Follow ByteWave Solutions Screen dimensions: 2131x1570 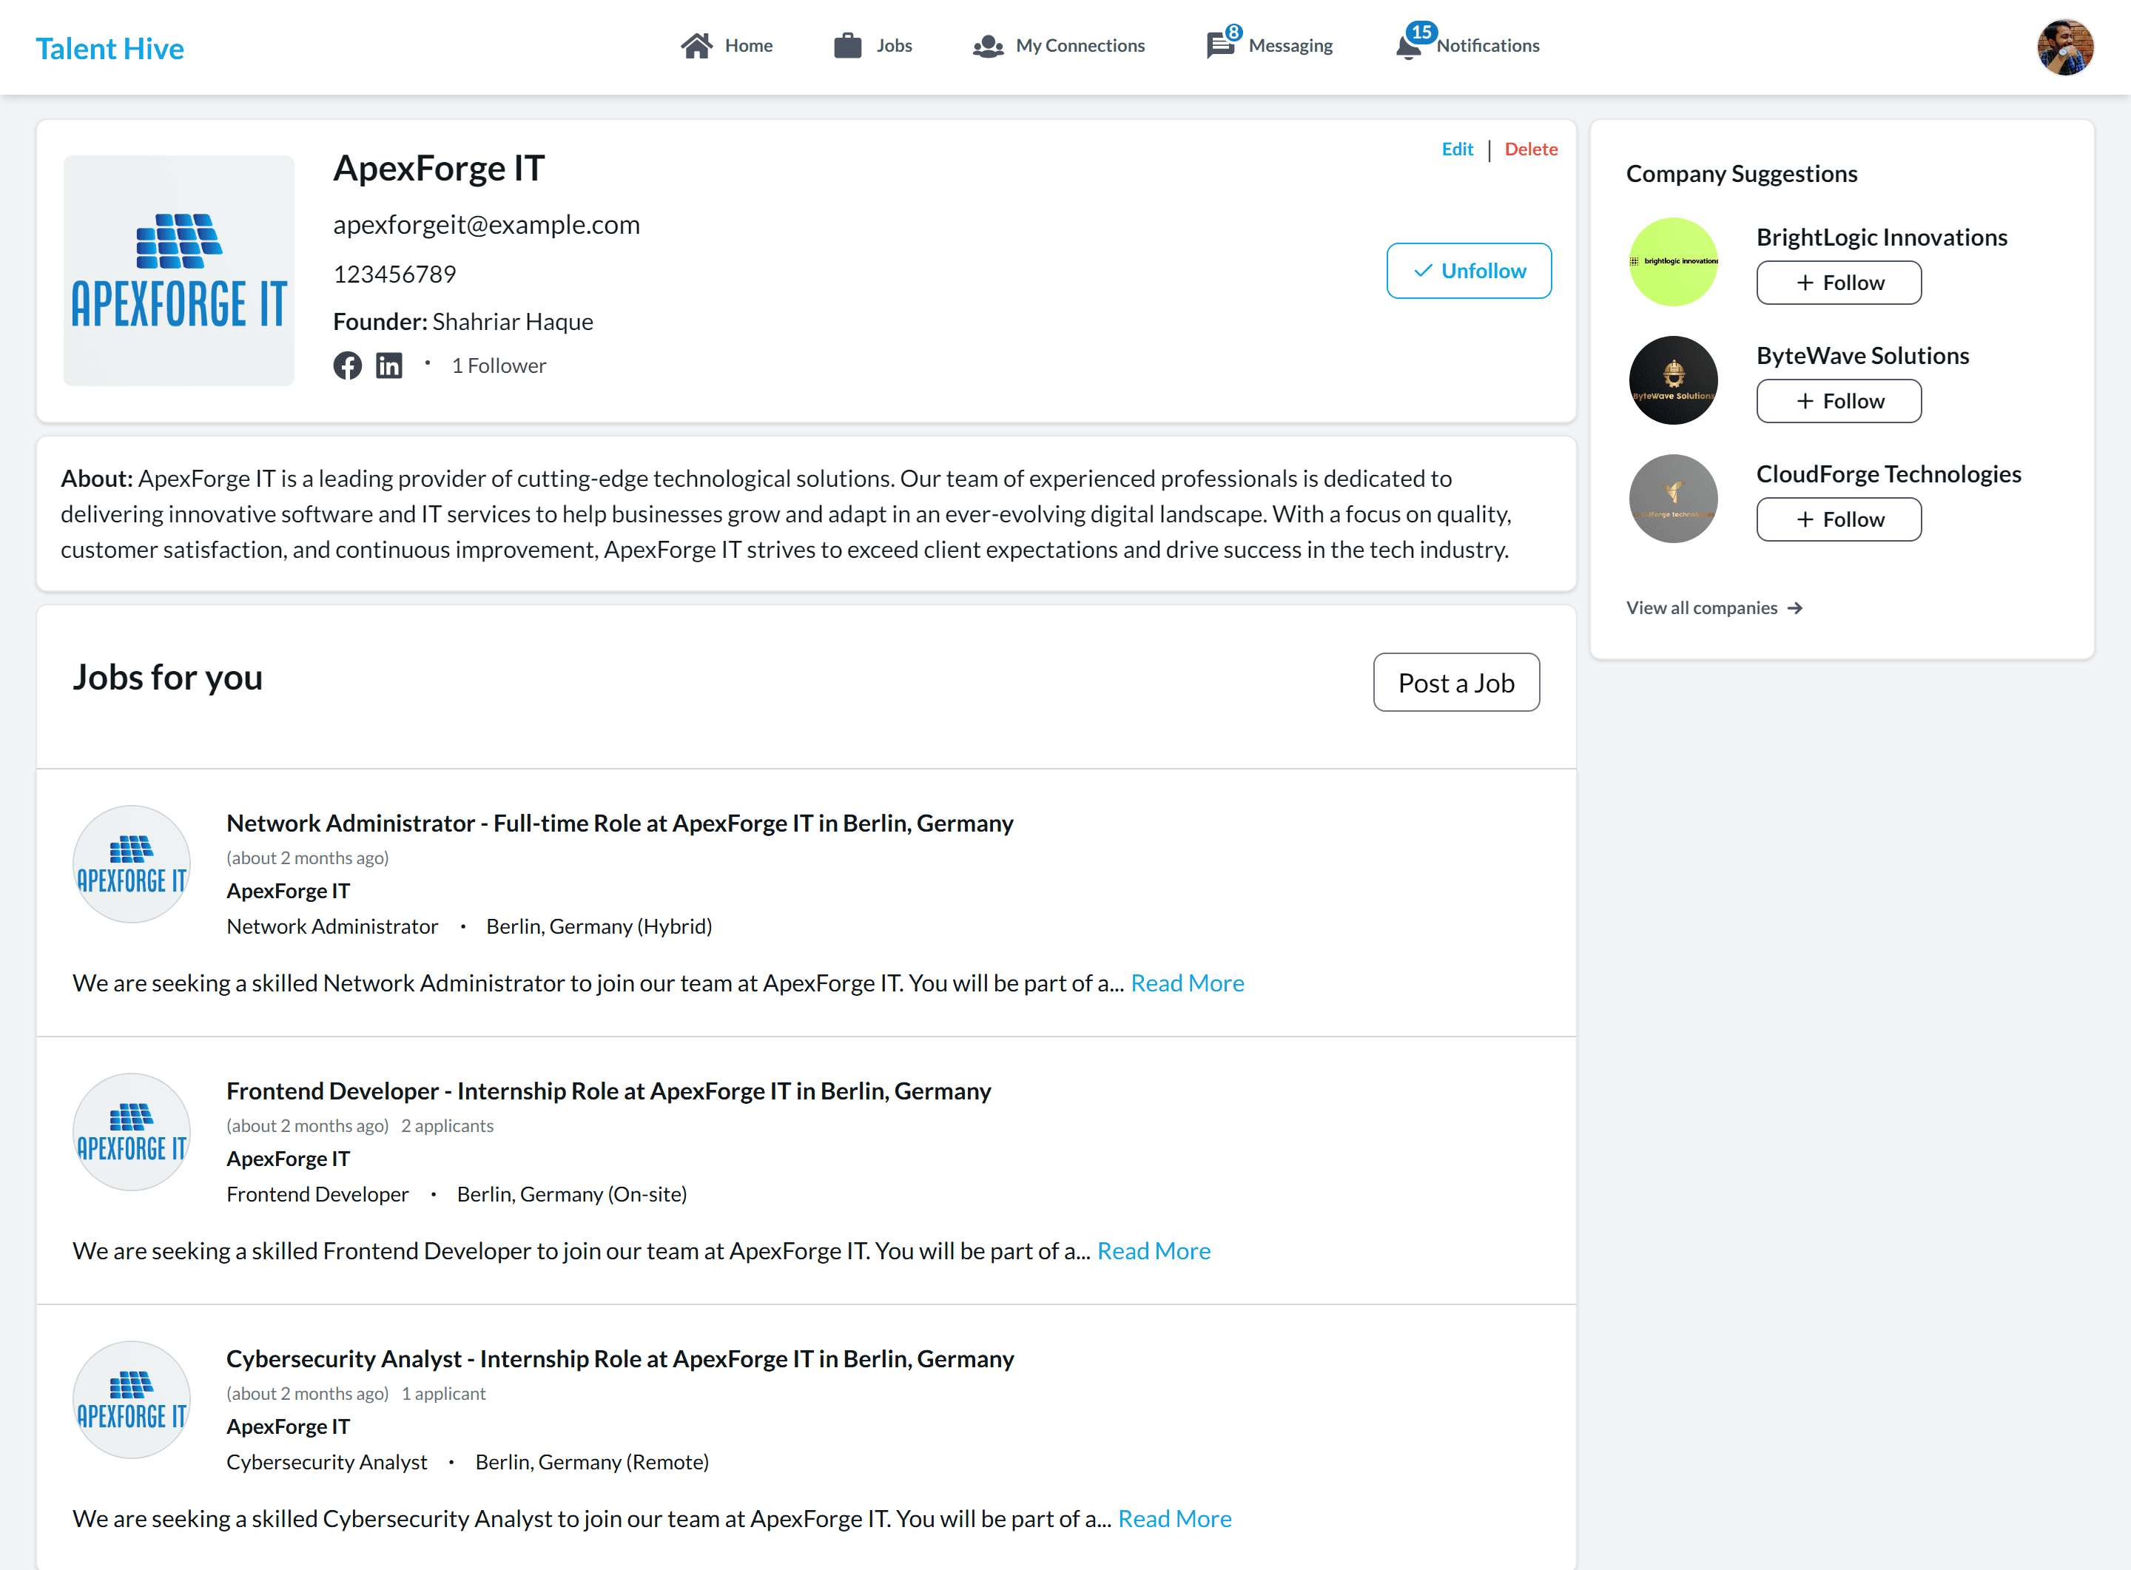click(x=1838, y=401)
